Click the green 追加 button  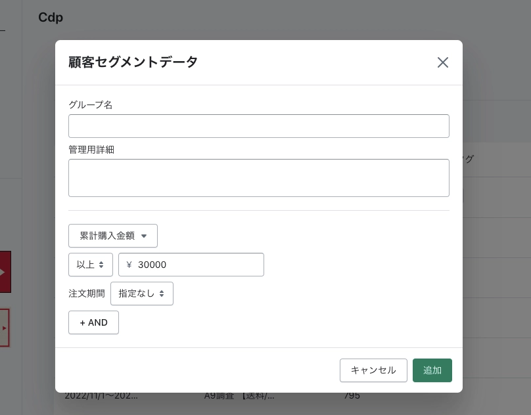[x=432, y=370]
